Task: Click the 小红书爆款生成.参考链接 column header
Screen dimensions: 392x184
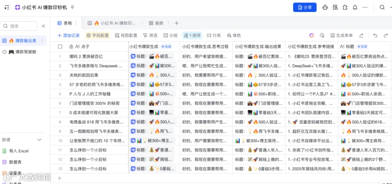Action: [312, 46]
